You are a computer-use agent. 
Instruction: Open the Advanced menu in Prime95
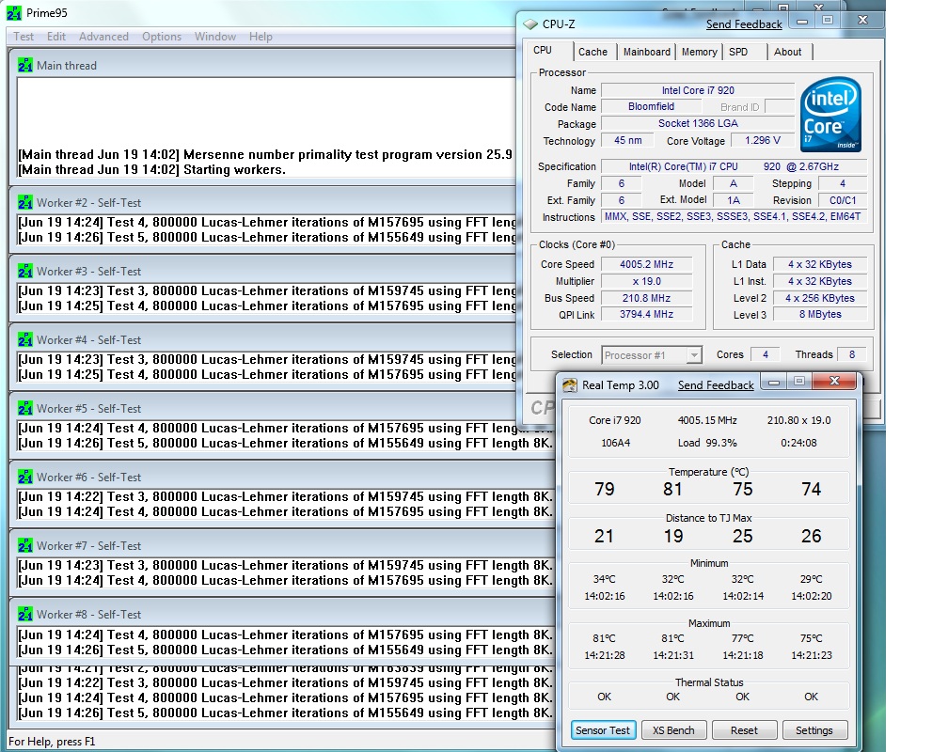(103, 37)
